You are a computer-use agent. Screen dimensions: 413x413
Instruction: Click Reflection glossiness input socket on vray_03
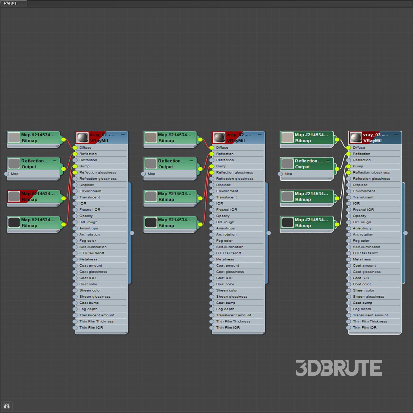348,173
